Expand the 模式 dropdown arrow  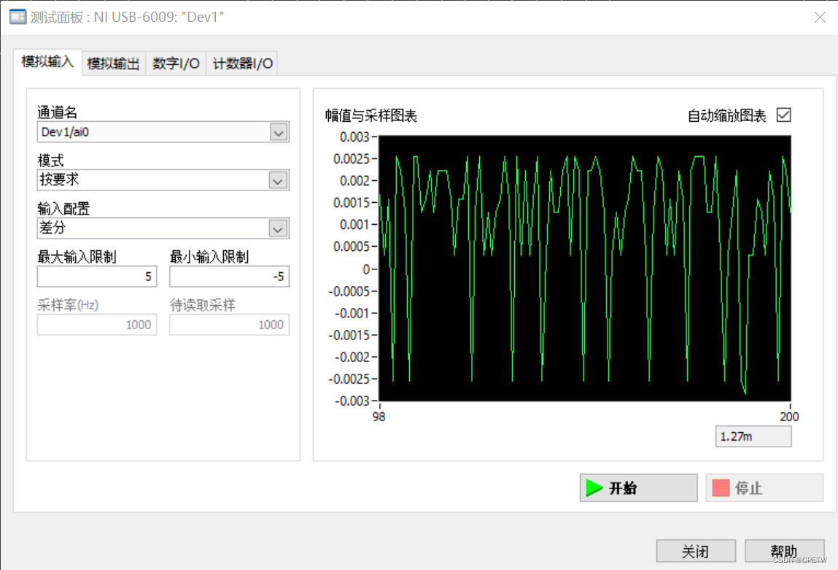(x=278, y=181)
